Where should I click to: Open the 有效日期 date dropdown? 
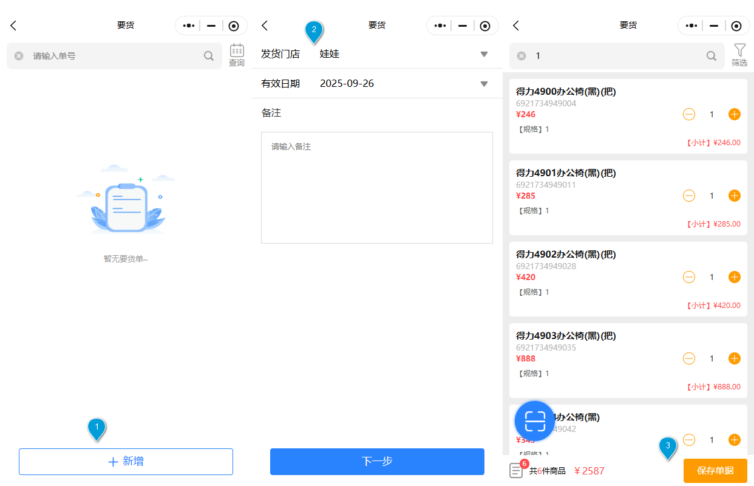click(x=484, y=84)
